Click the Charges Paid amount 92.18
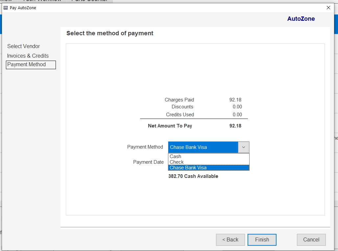The image size is (338, 251). [235, 100]
